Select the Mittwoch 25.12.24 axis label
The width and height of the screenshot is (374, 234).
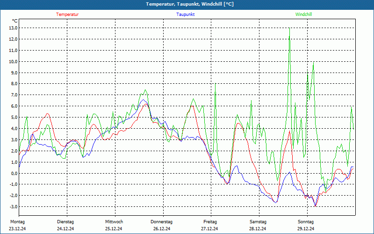tap(114, 225)
